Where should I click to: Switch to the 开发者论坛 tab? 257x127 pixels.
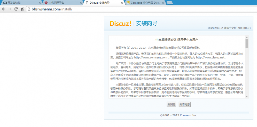click(21, 3)
